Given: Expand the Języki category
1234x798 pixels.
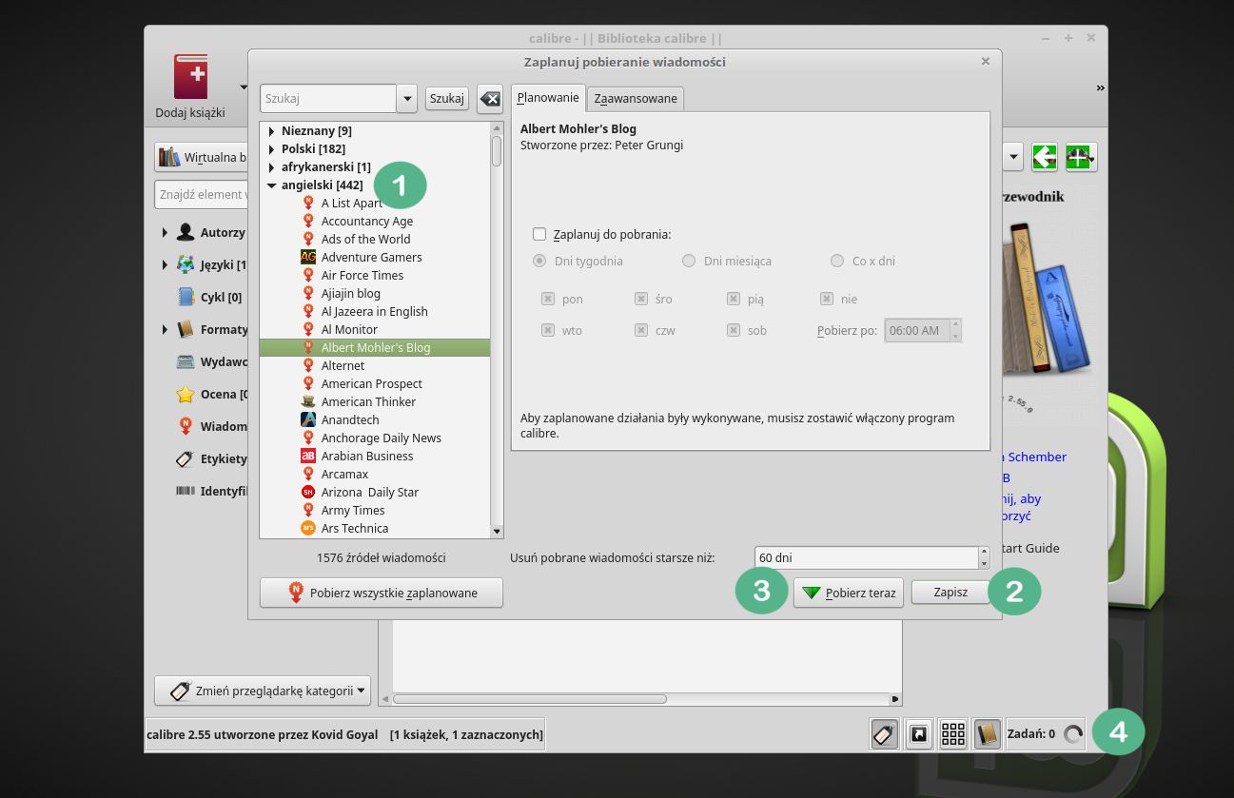Looking at the screenshot, I should click(165, 264).
